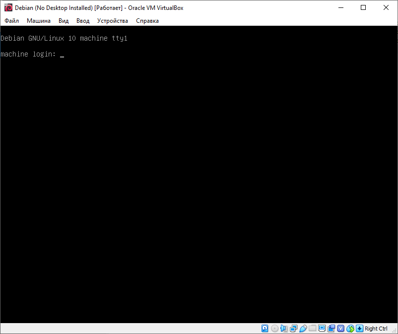Image resolution: width=398 pixels, height=334 pixels.
Task: Click the Debian GNU/Linux 10 banner text
Action: 64,38
